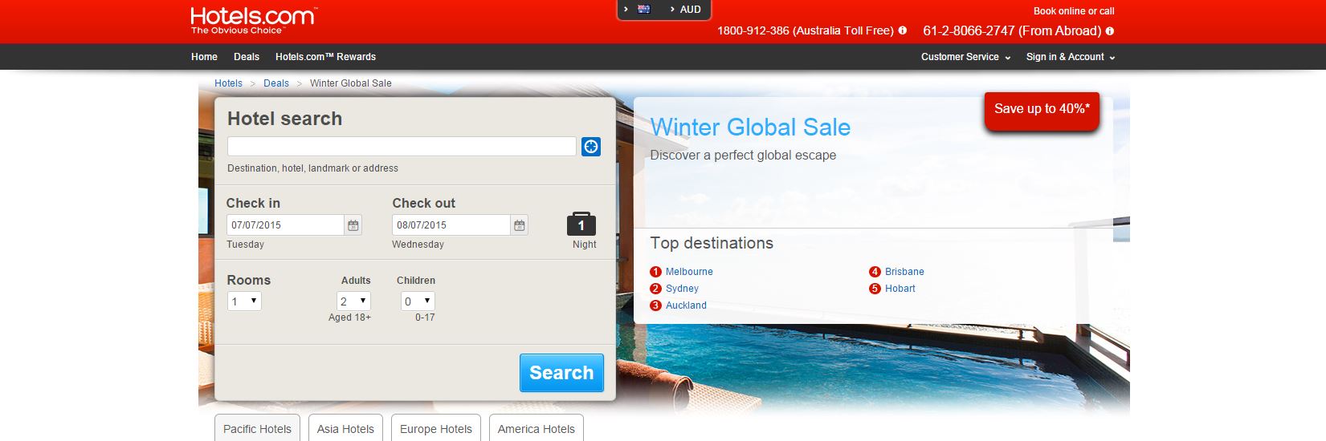This screenshot has height=441, width=1326.
Task: Click the Winter Global Sale breadcrumb text
Action: [x=351, y=83]
